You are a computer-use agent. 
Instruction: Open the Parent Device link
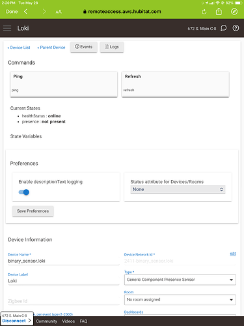tap(51, 48)
